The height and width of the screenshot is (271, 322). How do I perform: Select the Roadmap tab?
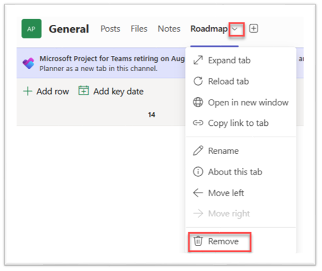point(209,29)
